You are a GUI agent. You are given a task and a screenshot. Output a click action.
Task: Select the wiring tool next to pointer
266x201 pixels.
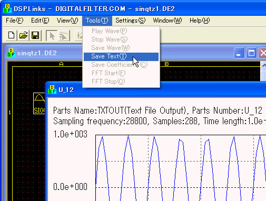[64, 36]
